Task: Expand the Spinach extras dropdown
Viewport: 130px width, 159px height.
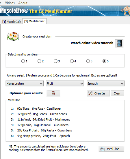Action: click(x=105, y=84)
